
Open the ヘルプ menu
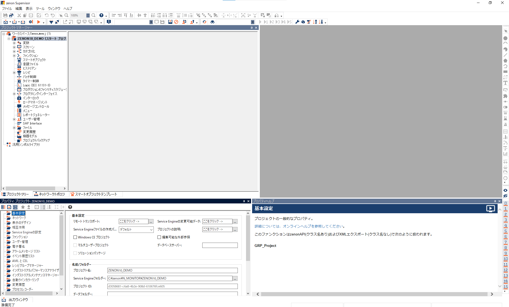[x=68, y=8]
